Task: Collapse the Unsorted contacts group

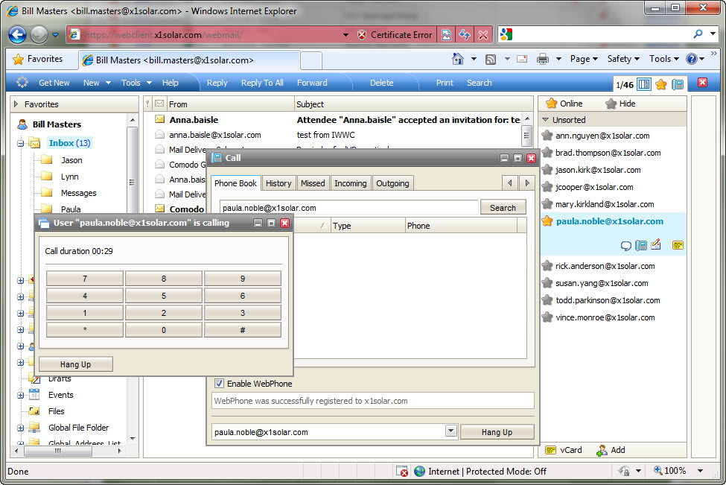Action: coord(546,120)
